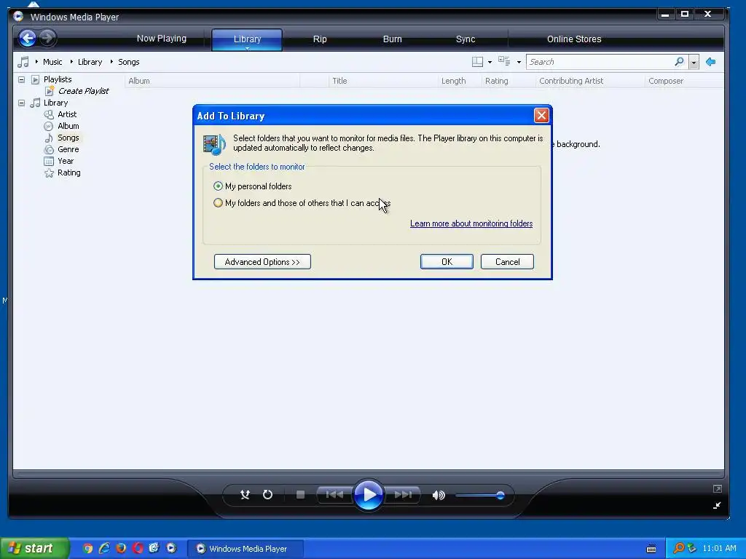Image resolution: width=746 pixels, height=559 pixels.
Task: Adjust the volume slider handle
Action: pos(500,495)
